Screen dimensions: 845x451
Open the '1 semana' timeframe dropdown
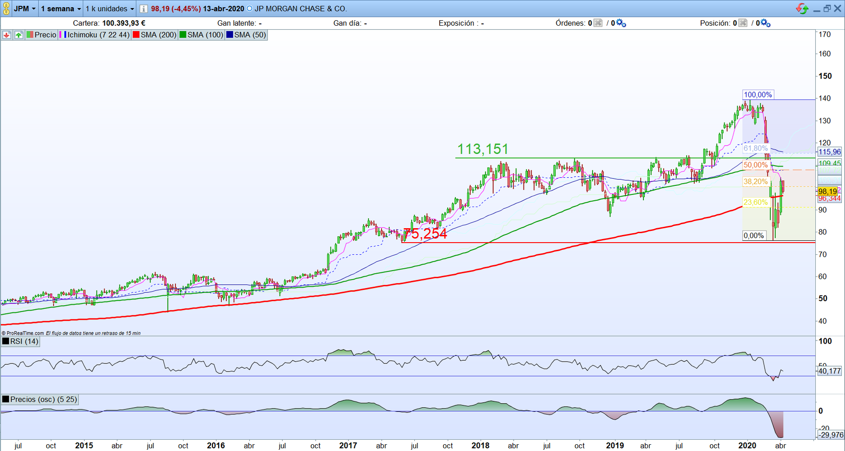pyautogui.click(x=61, y=9)
